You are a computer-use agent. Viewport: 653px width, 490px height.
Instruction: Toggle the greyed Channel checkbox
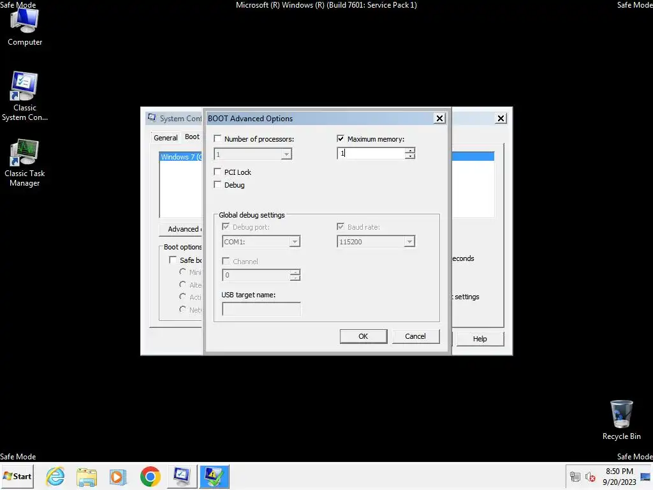pos(226,261)
